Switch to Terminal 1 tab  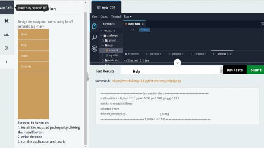[176, 54]
